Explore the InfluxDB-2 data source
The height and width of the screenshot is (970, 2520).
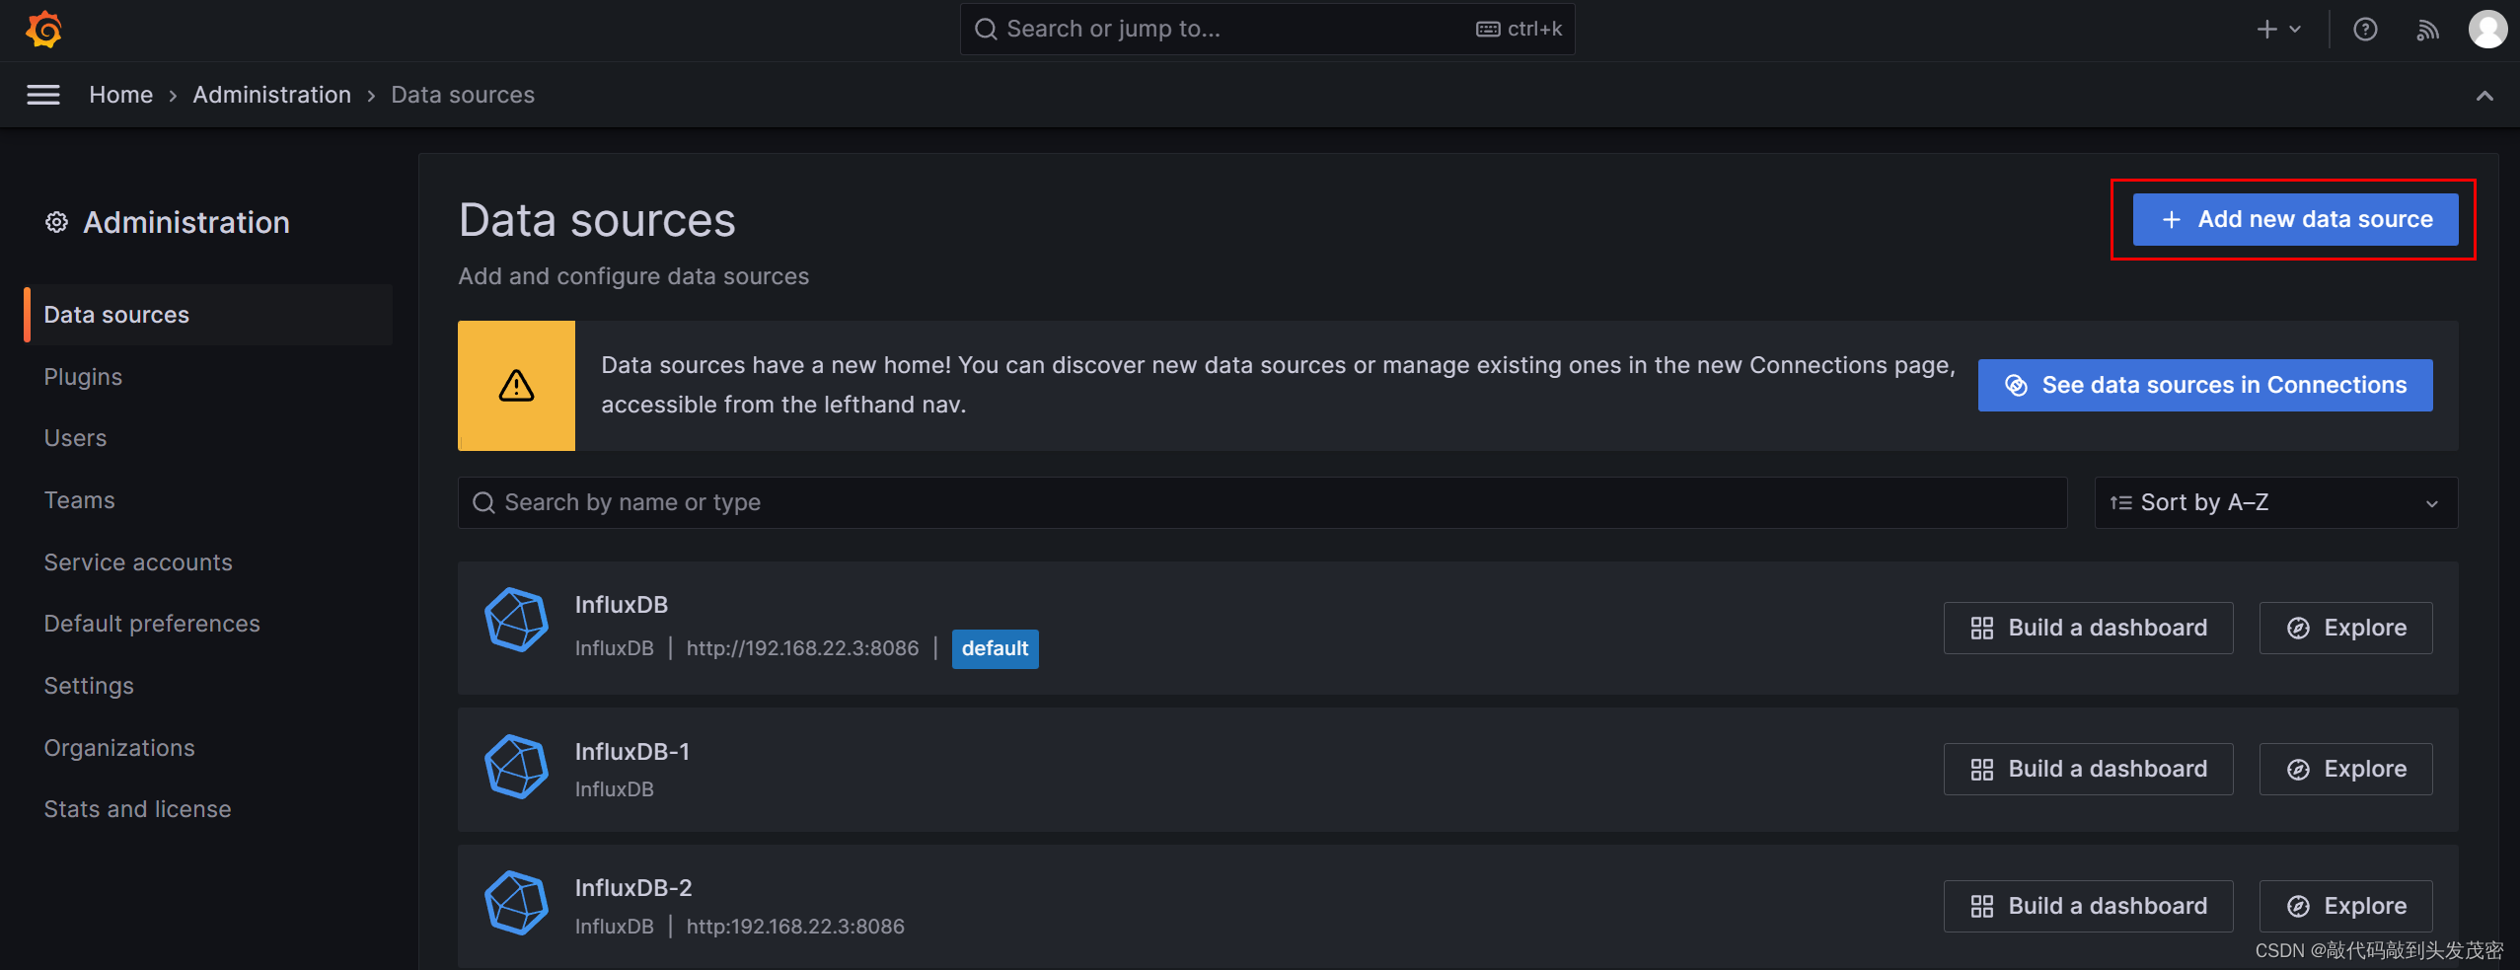[2345, 906]
